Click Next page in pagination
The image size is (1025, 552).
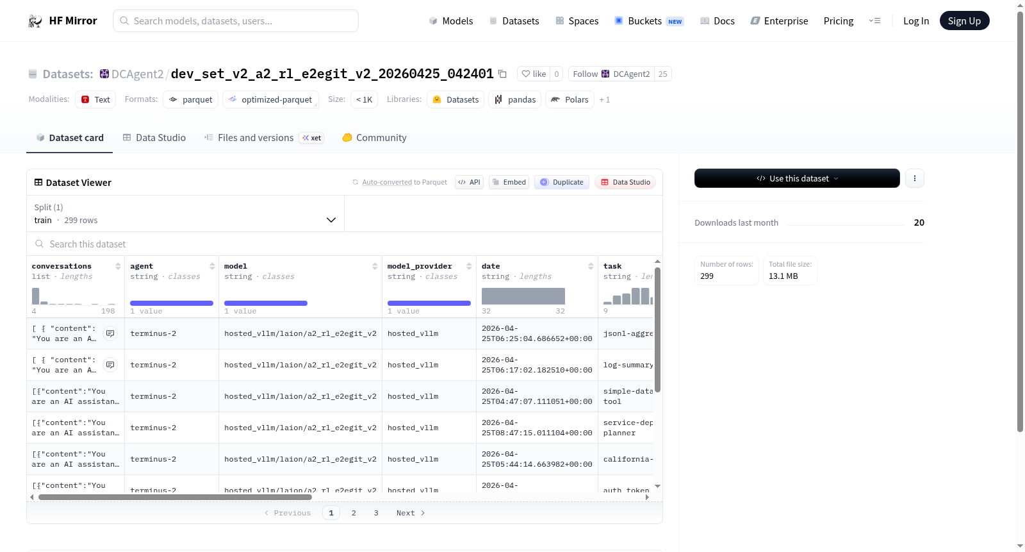click(x=411, y=513)
